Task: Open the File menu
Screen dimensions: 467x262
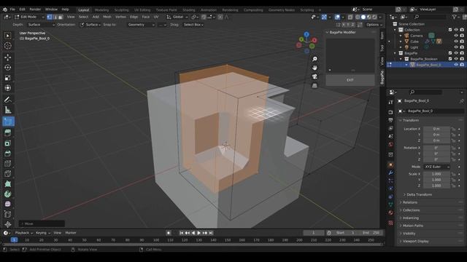Action: pyautogui.click(x=12, y=9)
